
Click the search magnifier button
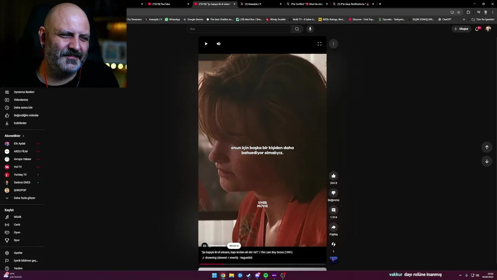tap(297, 29)
